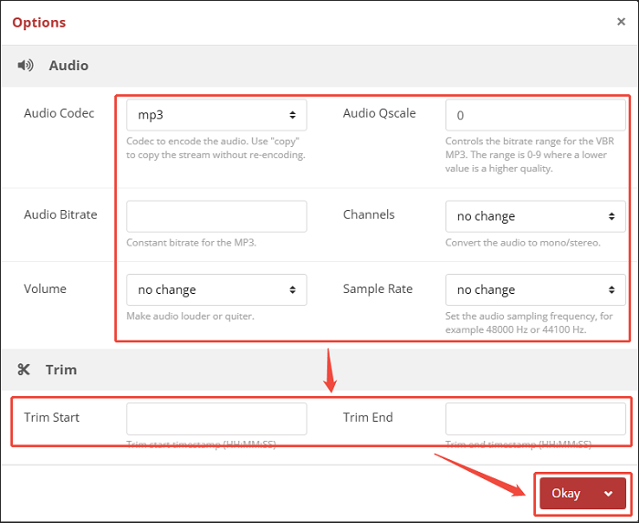Viewport: 639px width, 523px height.
Task: Select the Trim End input box
Action: point(536,418)
